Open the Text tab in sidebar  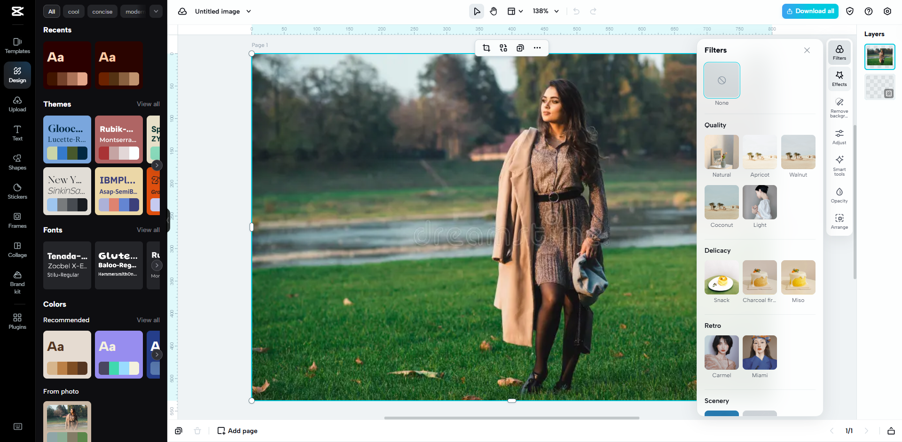(x=17, y=133)
